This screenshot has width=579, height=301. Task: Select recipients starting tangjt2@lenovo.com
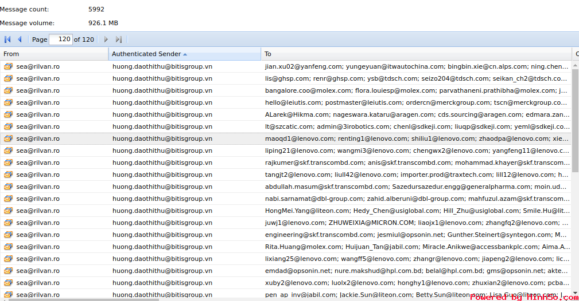click(x=417, y=175)
